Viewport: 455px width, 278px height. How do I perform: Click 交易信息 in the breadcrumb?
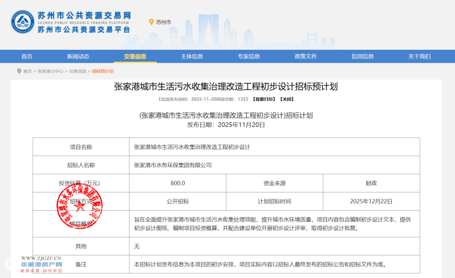tap(78, 71)
